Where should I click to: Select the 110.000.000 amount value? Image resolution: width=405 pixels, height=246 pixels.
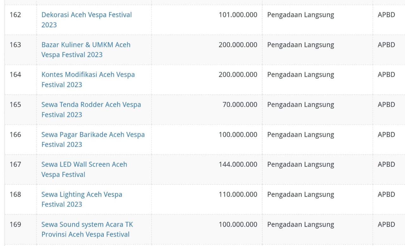point(238,194)
